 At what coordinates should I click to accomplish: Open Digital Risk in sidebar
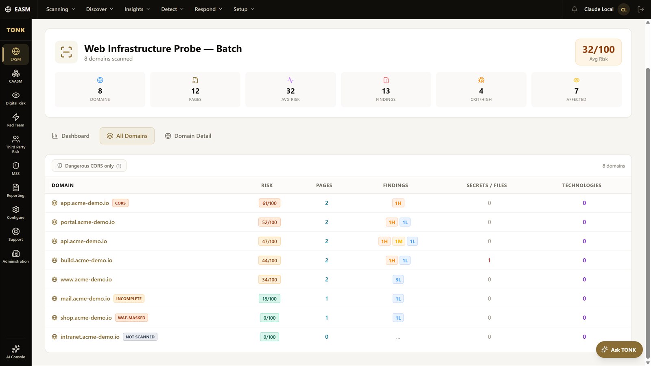point(15,98)
